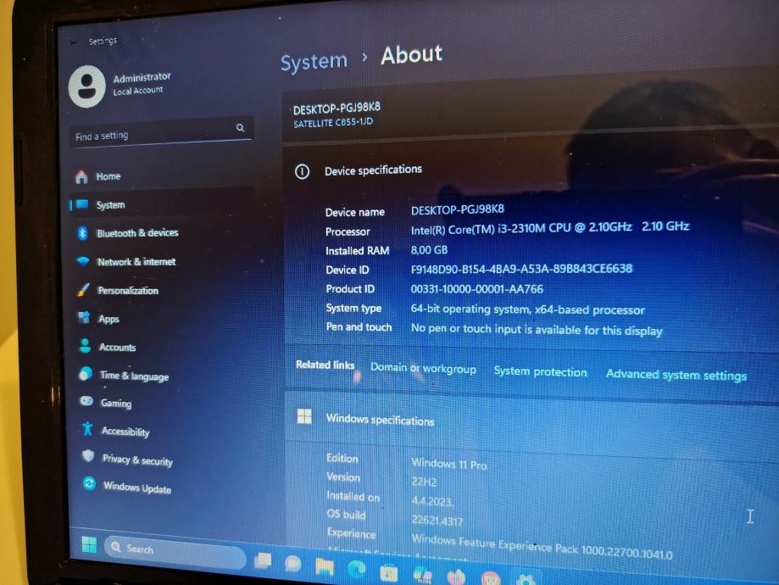Image resolution: width=779 pixels, height=585 pixels.
Task: Open Bluetooth & devices settings
Action: (x=137, y=233)
